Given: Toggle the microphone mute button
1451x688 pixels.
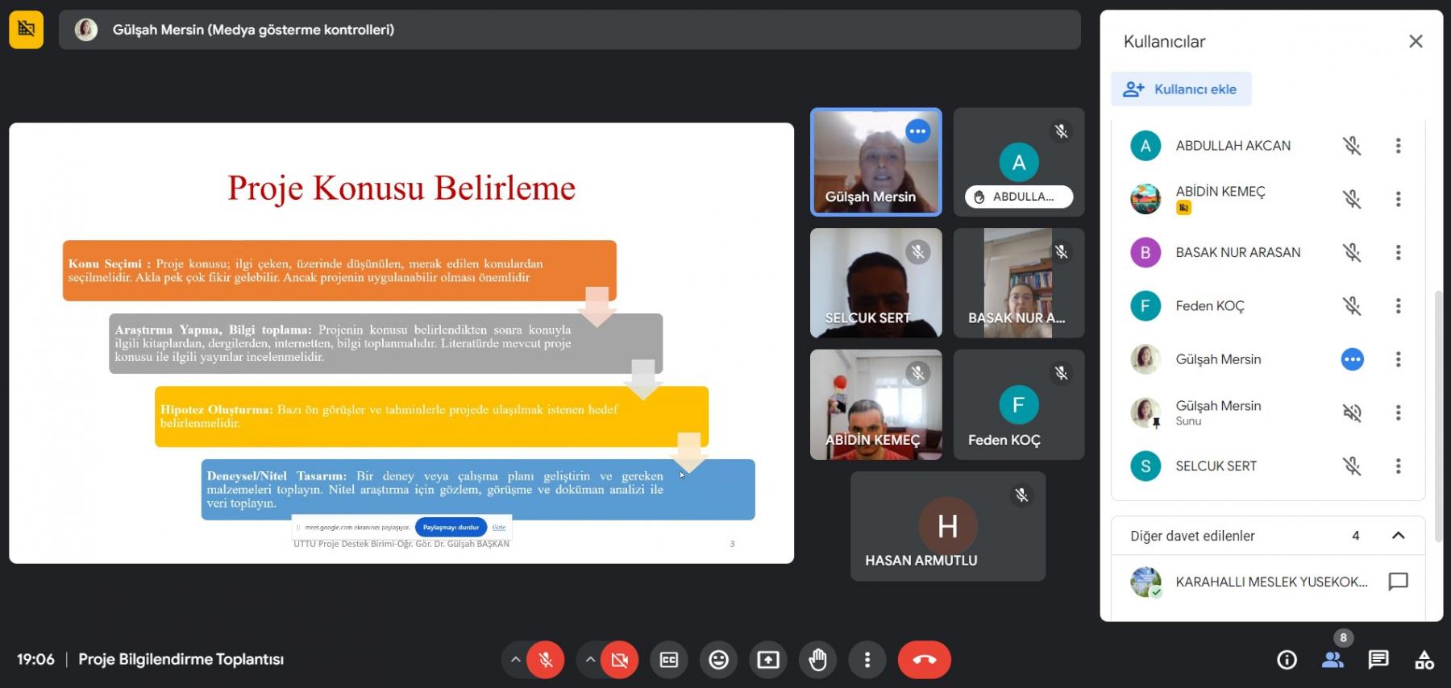Looking at the screenshot, I should (546, 660).
